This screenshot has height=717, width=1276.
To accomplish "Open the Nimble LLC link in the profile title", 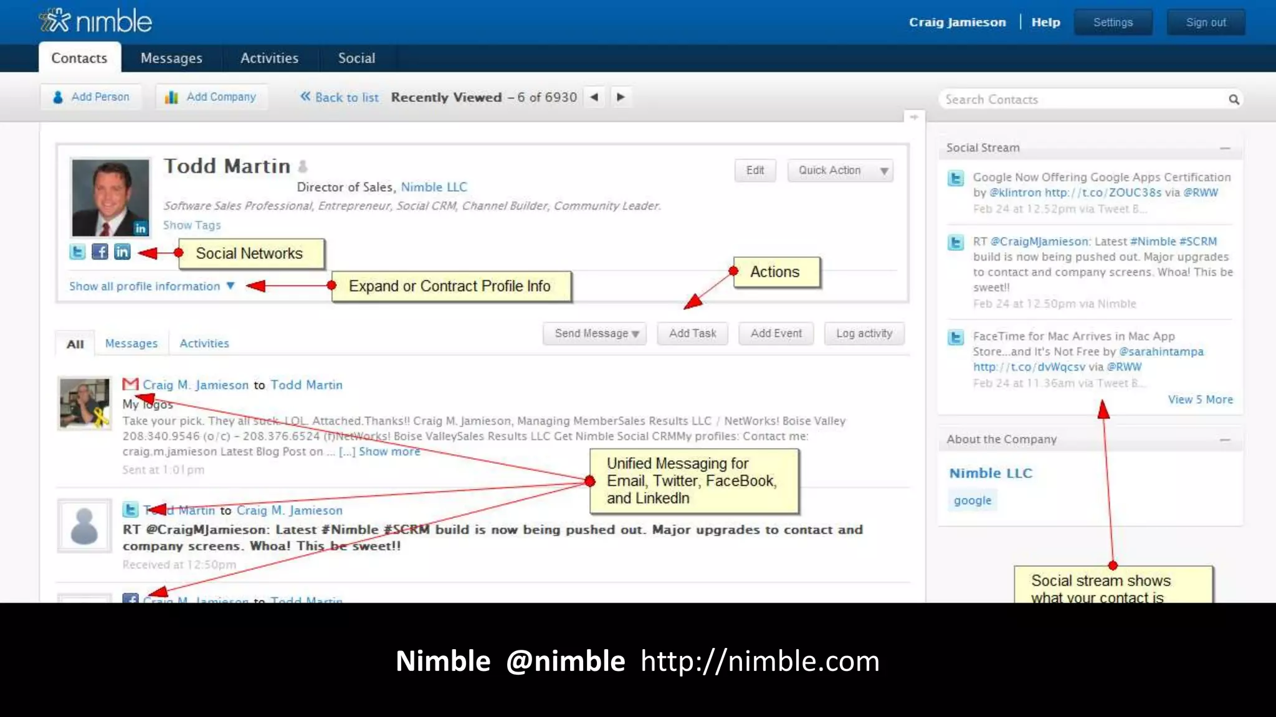I will [x=434, y=187].
